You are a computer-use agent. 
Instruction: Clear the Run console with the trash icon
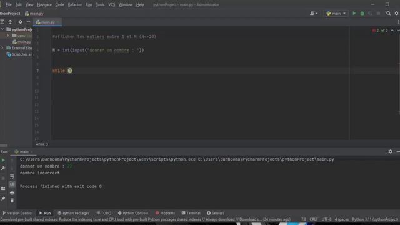point(12,201)
